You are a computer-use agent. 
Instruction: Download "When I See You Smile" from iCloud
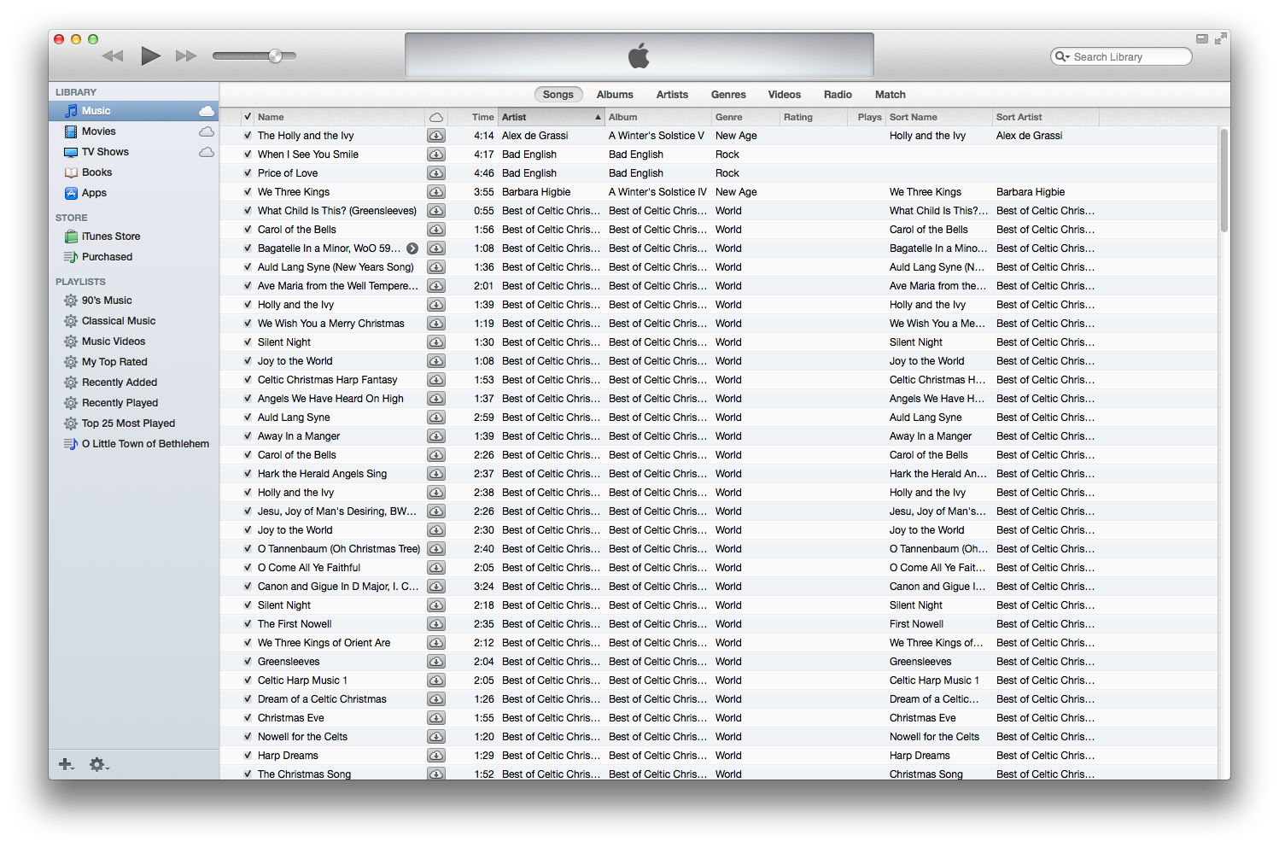coord(436,155)
